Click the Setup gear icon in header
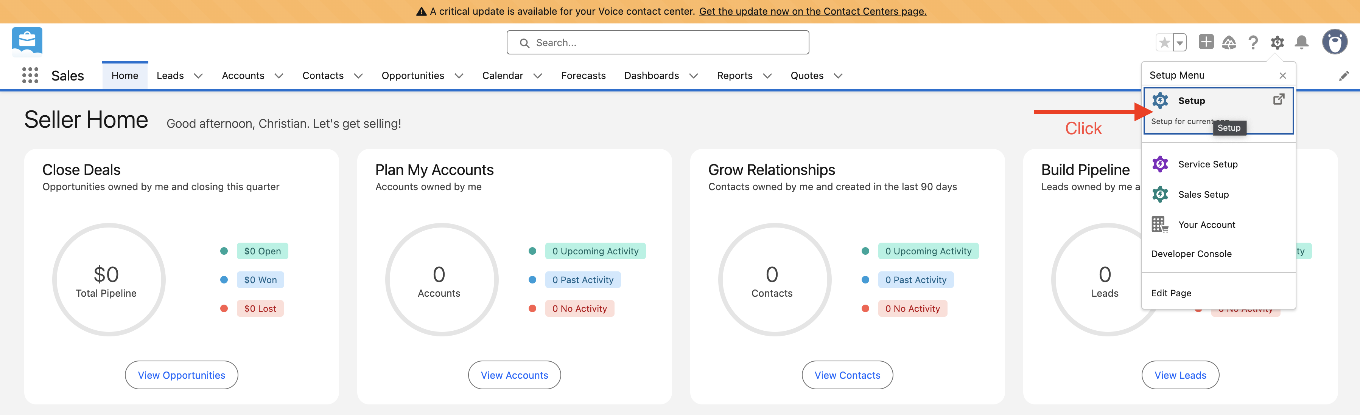Image resolution: width=1360 pixels, height=415 pixels. (1277, 42)
